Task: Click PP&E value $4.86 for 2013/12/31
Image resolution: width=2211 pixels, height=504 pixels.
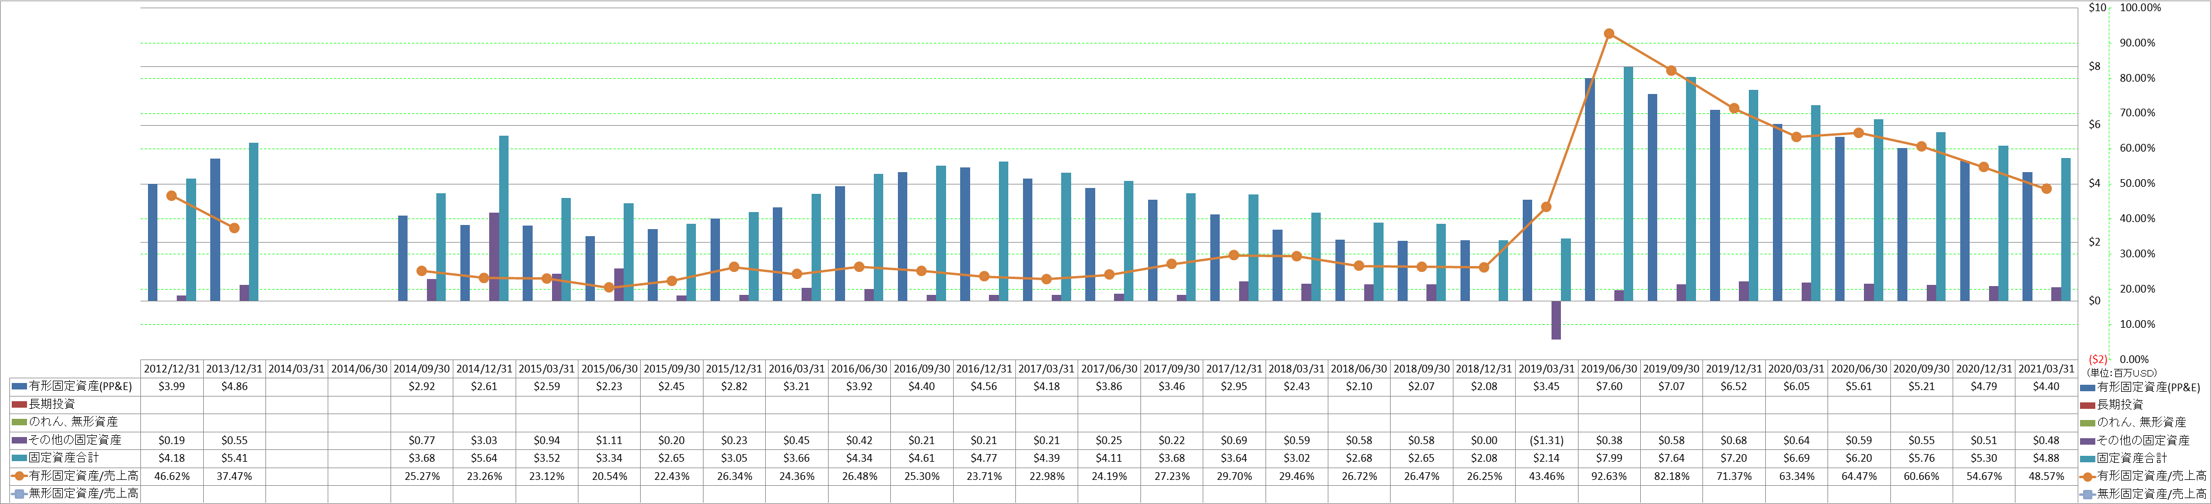Action: pyautogui.click(x=234, y=387)
